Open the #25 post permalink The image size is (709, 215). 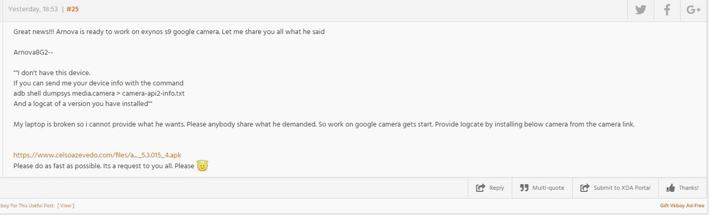(73, 9)
